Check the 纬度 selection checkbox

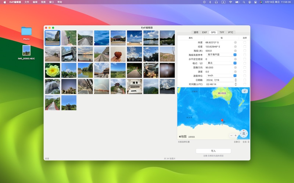tap(245, 42)
